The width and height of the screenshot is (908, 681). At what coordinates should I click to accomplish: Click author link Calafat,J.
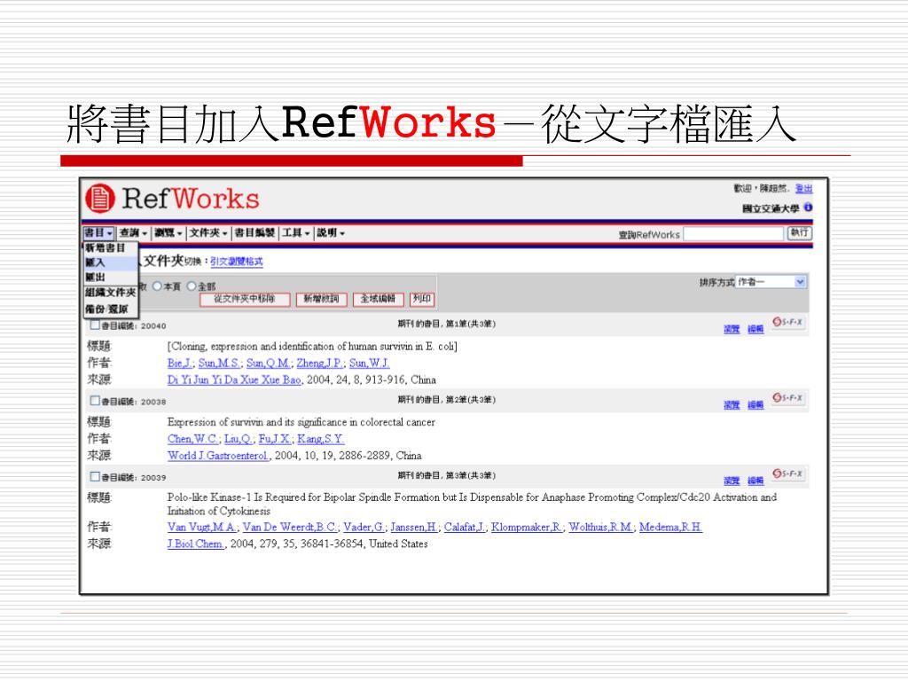pos(465,527)
